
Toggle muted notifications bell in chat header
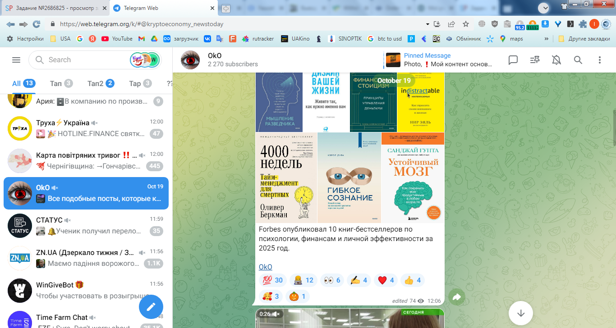point(556,60)
